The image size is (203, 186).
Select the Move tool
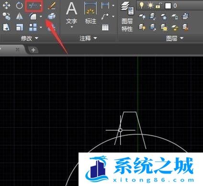[x=6, y=5]
